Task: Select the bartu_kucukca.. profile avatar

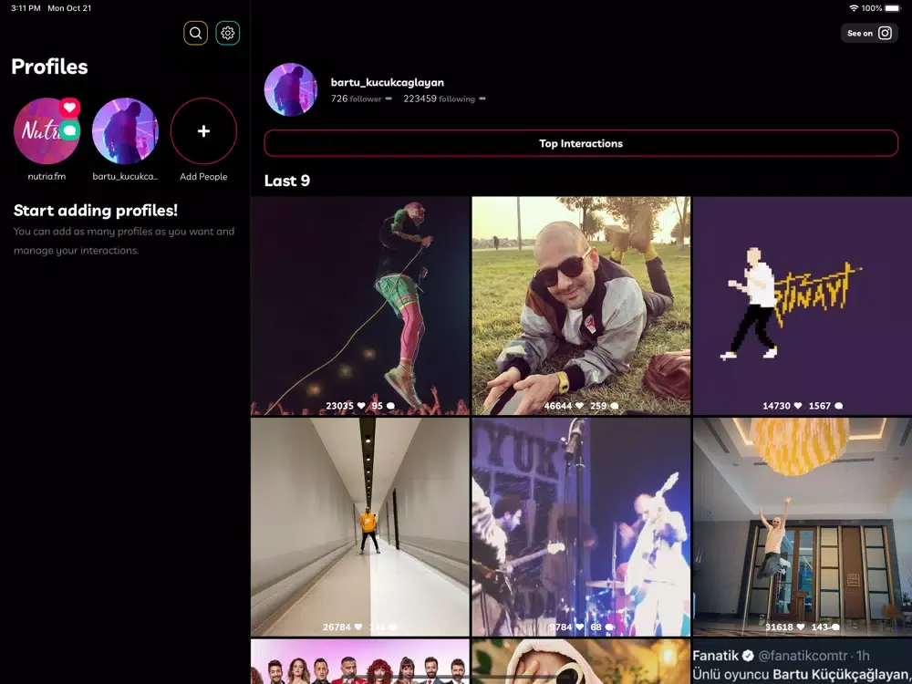Action: (125, 130)
